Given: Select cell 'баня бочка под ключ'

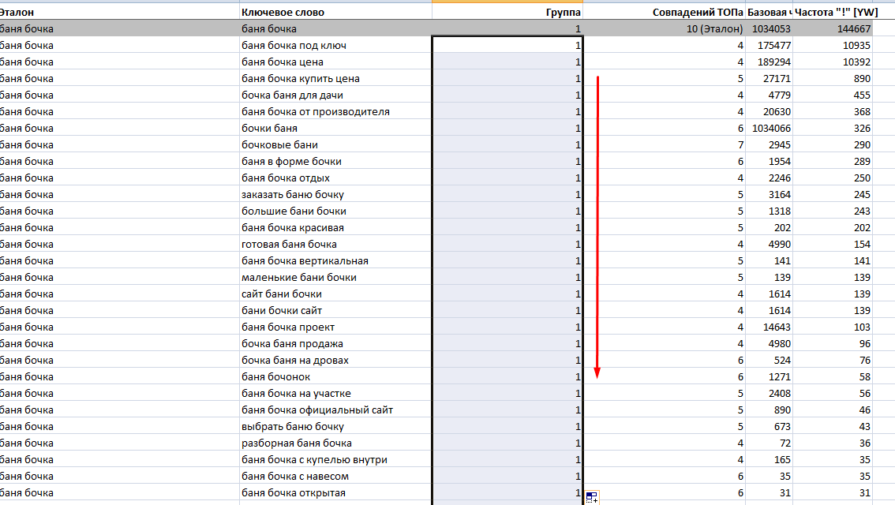Looking at the screenshot, I should 335,45.
